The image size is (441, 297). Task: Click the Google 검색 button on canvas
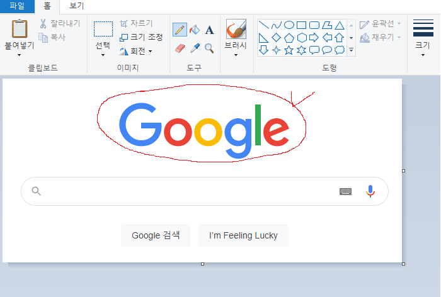(x=156, y=235)
